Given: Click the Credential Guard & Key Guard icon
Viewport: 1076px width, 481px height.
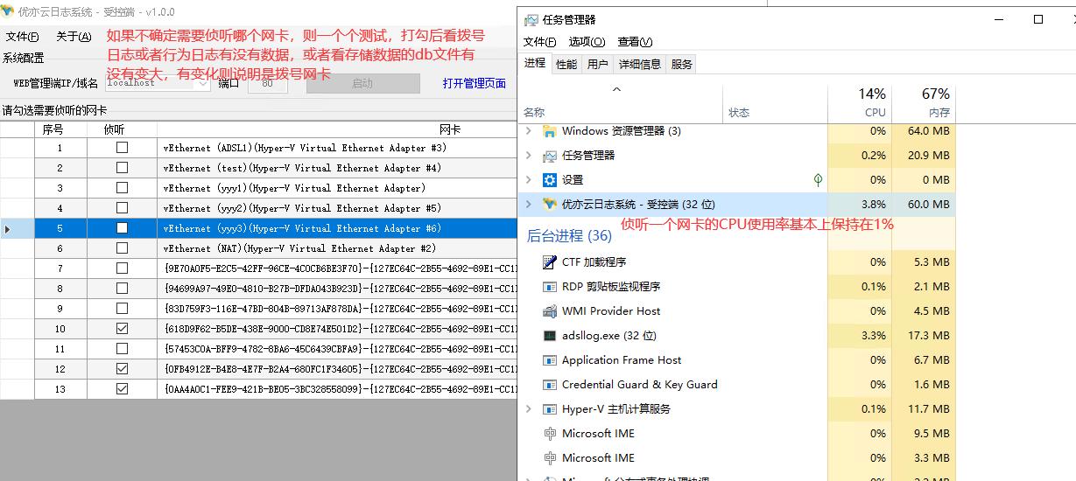Looking at the screenshot, I should coord(550,385).
